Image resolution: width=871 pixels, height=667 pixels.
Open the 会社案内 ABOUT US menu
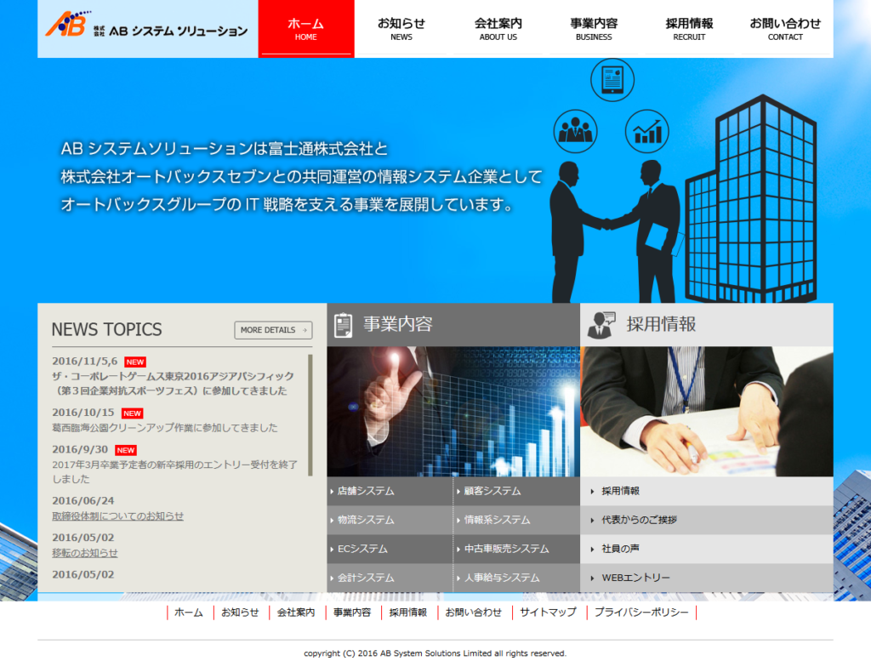click(498, 29)
